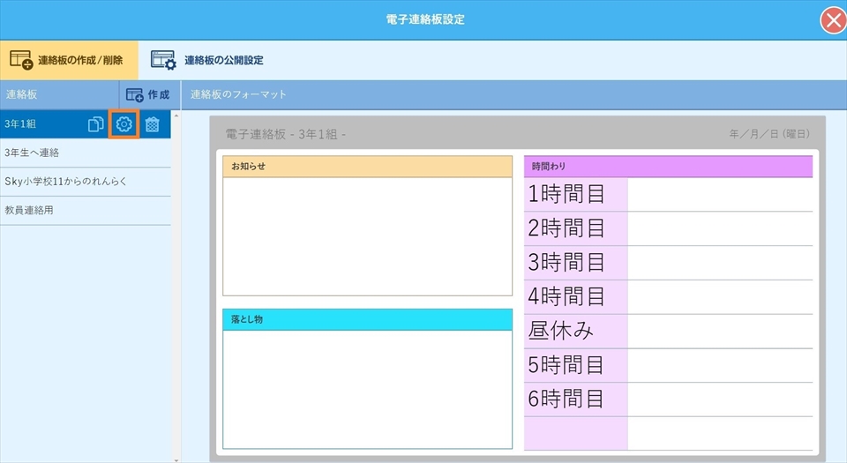Image resolution: width=847 pixels, height=463 pixels.
Task: Click the 1時間目 timetable entry field
Action: [x=720, y=195]
